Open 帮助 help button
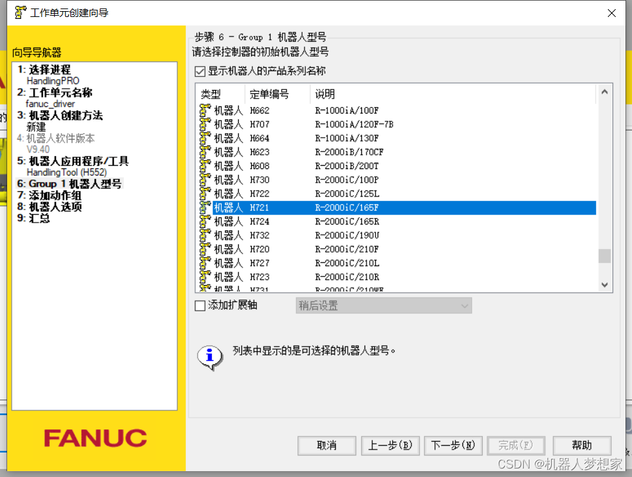Viewport: 632px width, 477px height. (x=582, y=446)
